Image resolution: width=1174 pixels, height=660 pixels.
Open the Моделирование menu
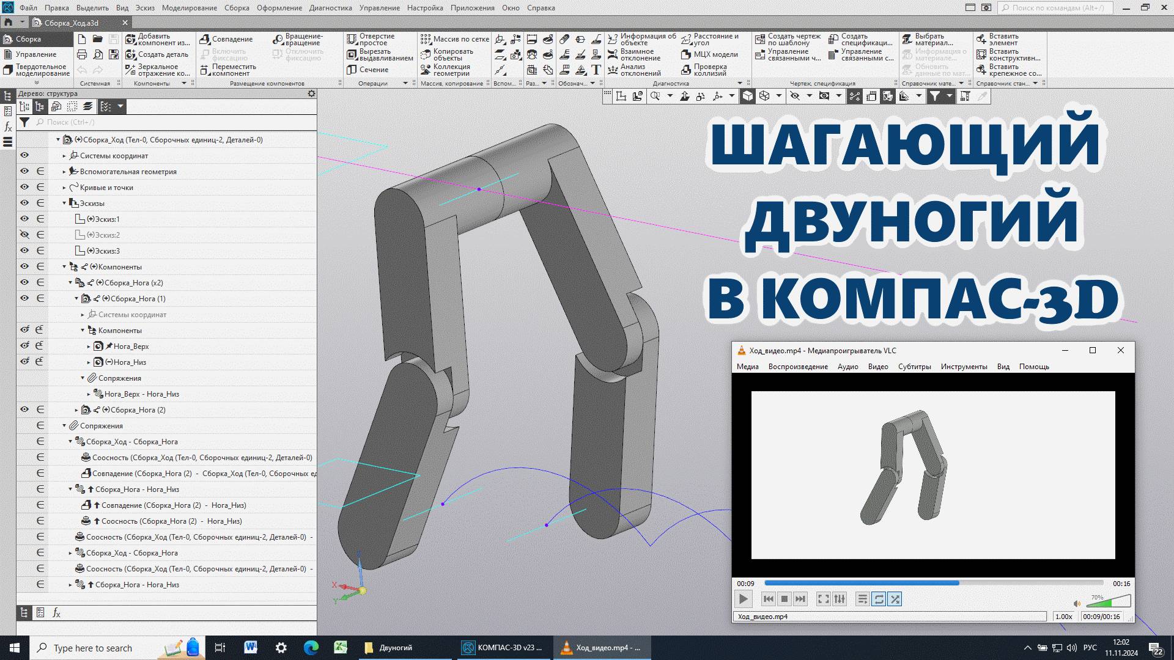point(190,8)
